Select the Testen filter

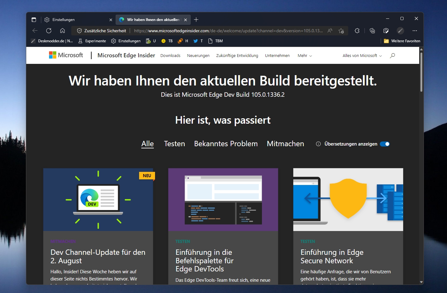[x=174, y=144]
